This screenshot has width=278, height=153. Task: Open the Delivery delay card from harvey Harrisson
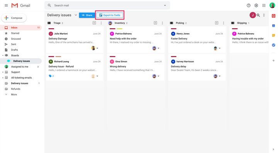pos(197,68)
